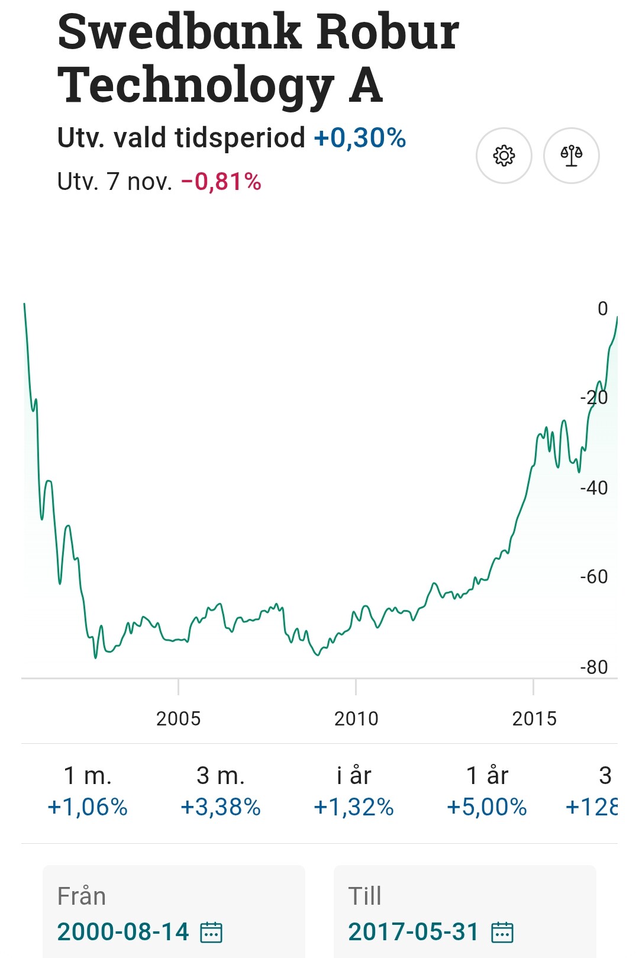Click the +0,30% selected period value
The height and width of the screenshot is (958, 639).
pos(360,138)
